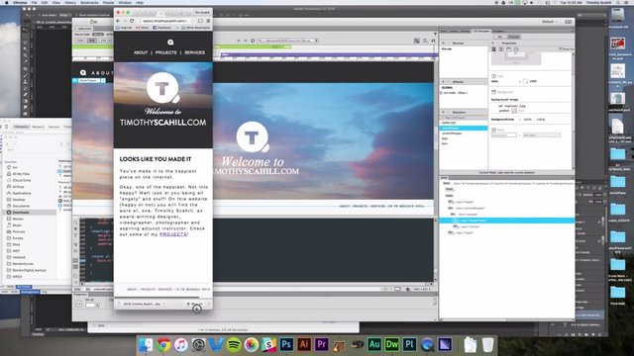Image resolution: width=634 pixels, height=356 pixels.
Task: Click the All button in CSS Designer
Action: click(499, 37)
